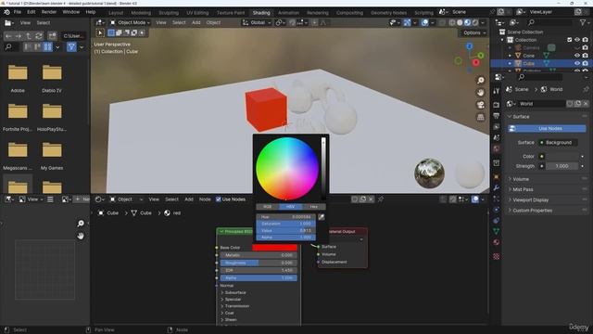Viewport: 593px width, 334px height.
Task: Hide the Cube in outliner
Action: (577, 64)
